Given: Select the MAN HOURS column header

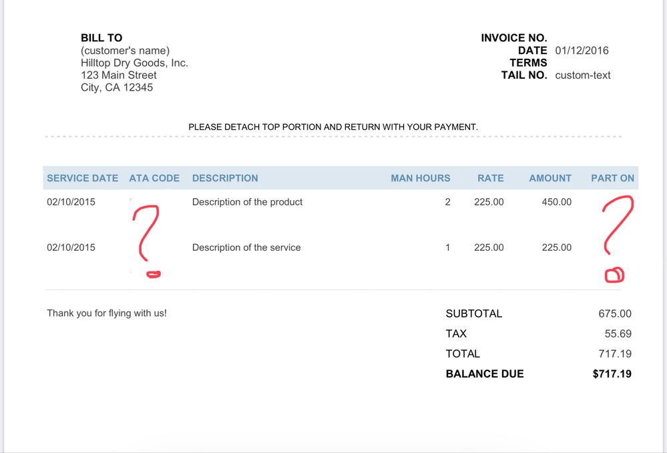Looking at the screenshot, I should [421, 178].
